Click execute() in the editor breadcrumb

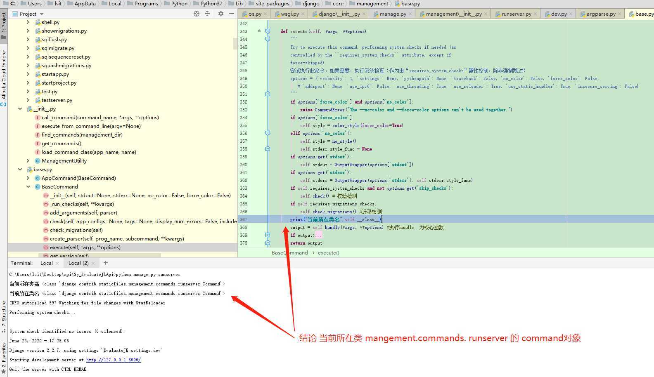tap(328, 253)
